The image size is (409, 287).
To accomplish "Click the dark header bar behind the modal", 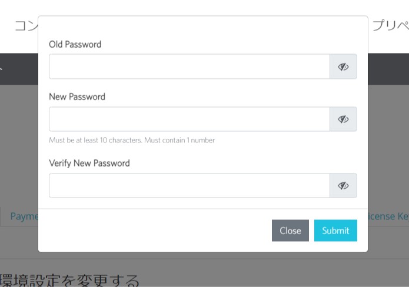I will click(388, 69).
